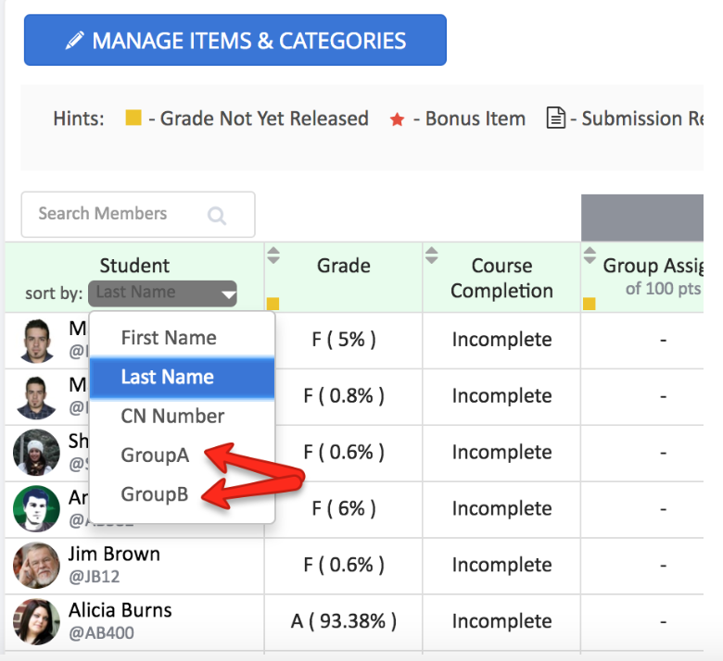
Task: Click group assignment dash in Alicia Burns row
Action: (x=663, y=622)
